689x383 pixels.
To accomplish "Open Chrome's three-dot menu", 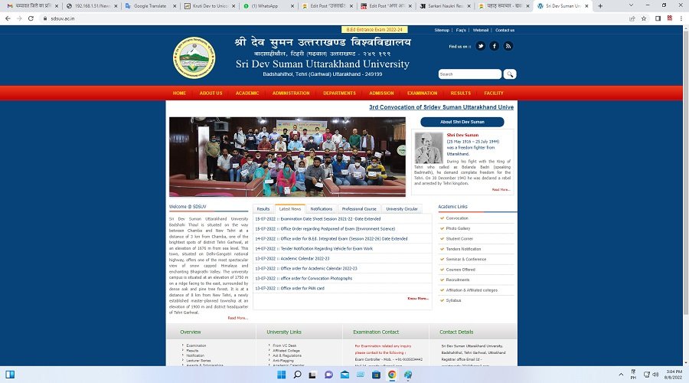I will coord(681,18).
